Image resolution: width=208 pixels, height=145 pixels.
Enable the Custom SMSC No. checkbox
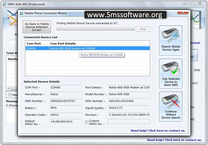(87, 122)
